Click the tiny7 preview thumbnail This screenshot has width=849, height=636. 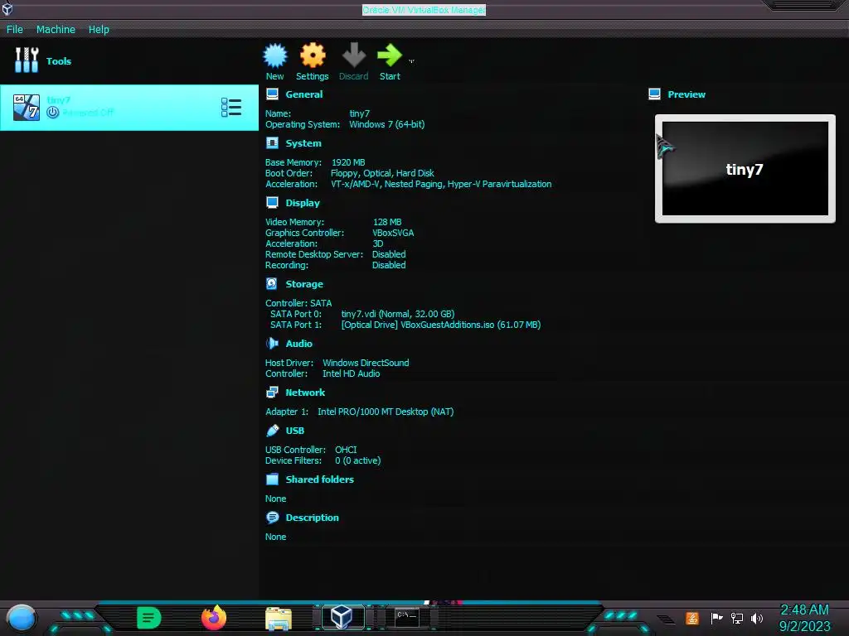coord(745,168)
